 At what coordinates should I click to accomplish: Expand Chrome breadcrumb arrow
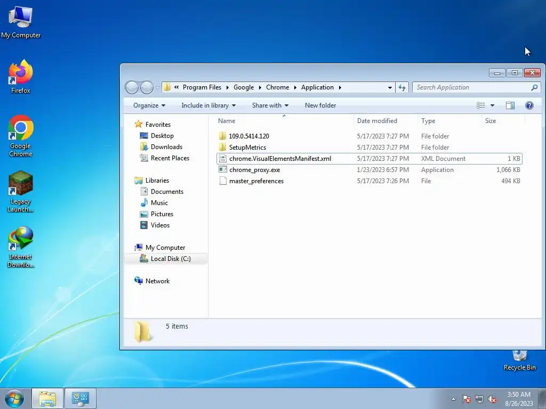pos(295,87)
